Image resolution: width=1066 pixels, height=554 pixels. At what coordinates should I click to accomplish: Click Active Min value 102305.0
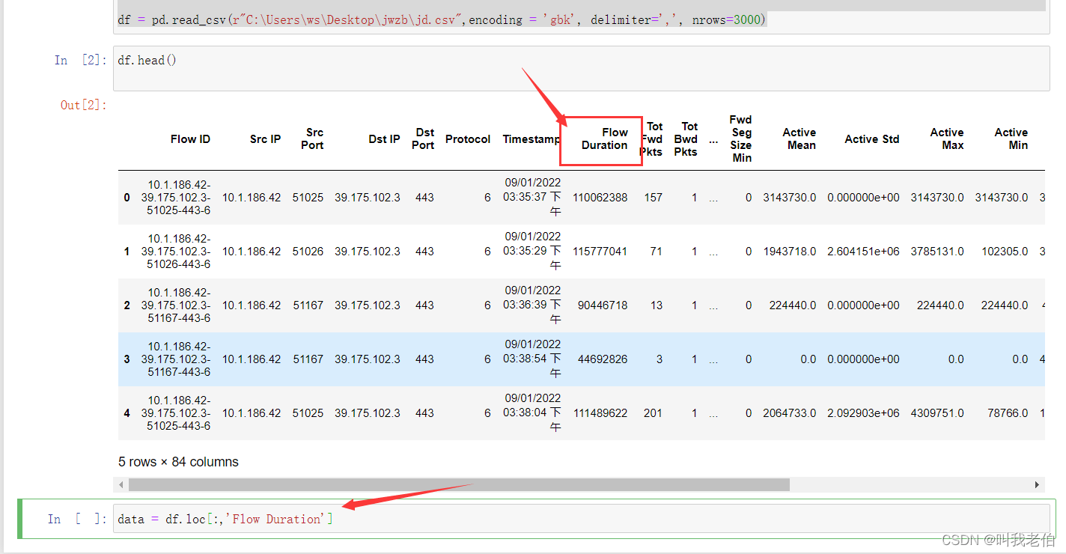pyautogui.click(x=1005, y=252)
